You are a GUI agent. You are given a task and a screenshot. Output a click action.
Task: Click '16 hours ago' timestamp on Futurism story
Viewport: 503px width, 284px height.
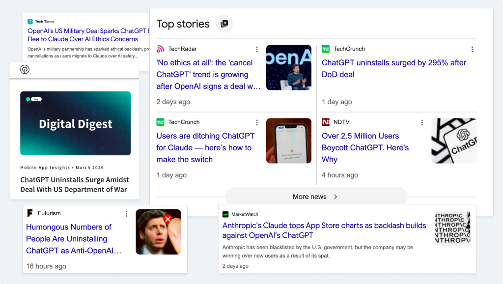[46, 266]
